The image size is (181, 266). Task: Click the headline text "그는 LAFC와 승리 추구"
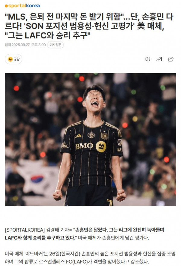[x=48, y=36]
